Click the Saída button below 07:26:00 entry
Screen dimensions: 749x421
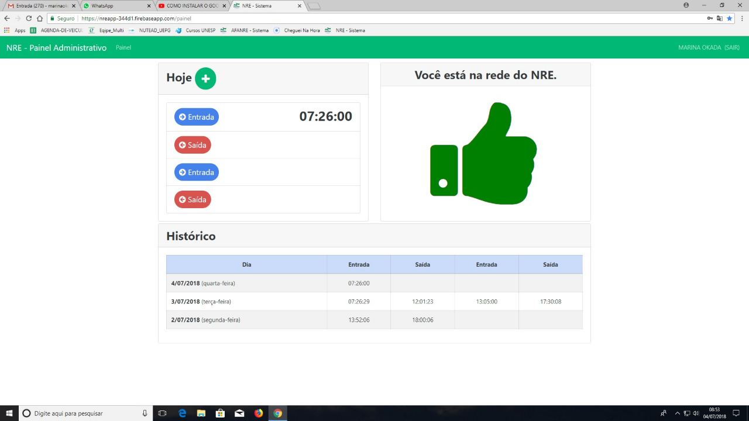pos(193,145)
